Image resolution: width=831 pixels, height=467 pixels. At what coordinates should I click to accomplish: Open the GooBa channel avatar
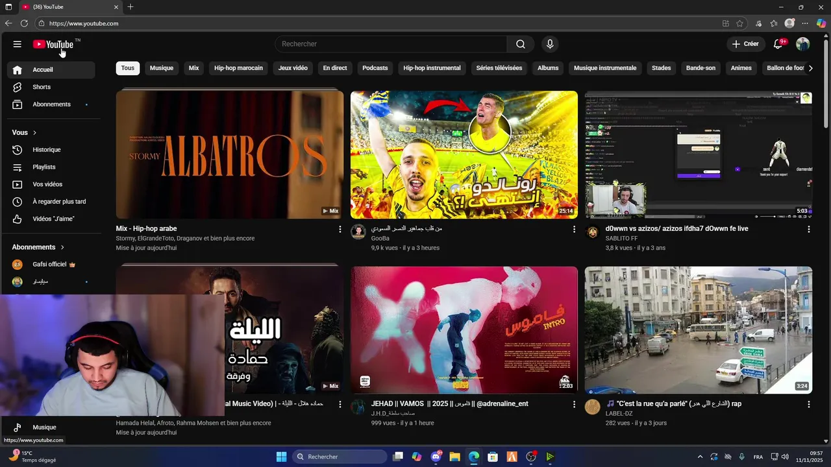coord(358,232)
